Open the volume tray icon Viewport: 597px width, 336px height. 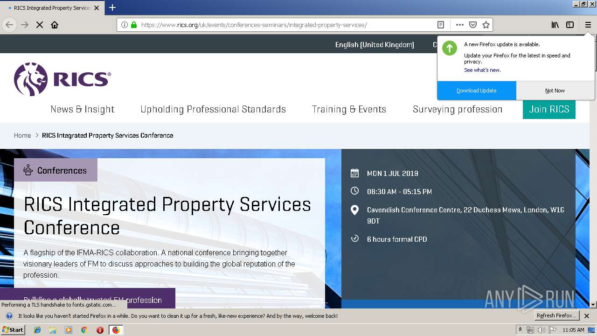click(x=541, y=330)
